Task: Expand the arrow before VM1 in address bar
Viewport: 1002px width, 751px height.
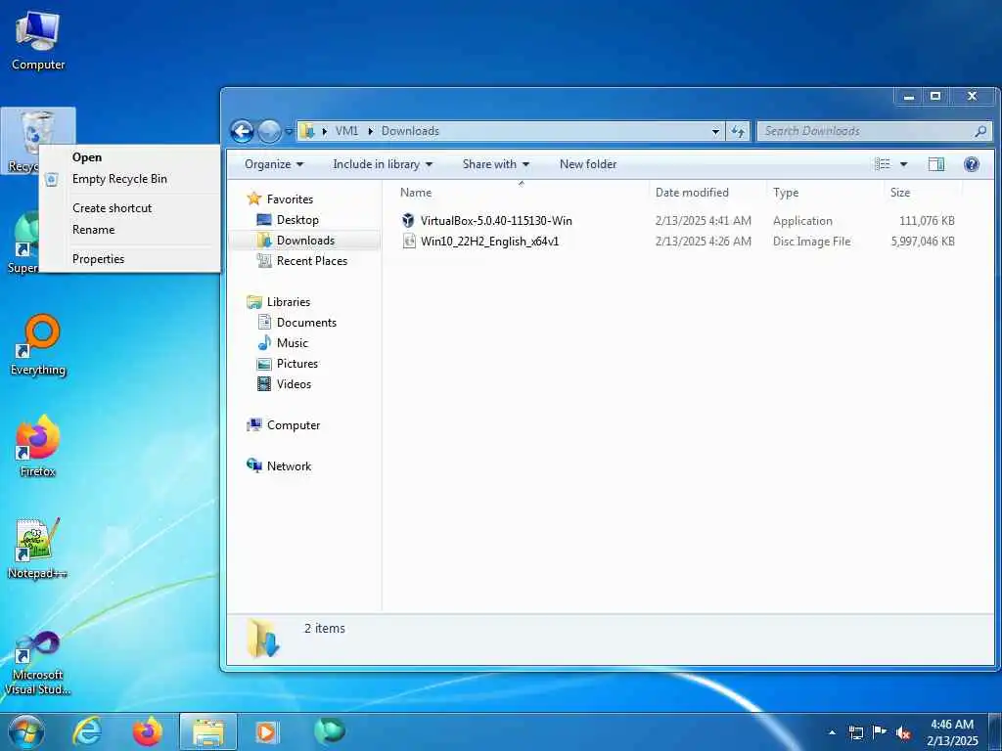Action: (x=324, y=131)
